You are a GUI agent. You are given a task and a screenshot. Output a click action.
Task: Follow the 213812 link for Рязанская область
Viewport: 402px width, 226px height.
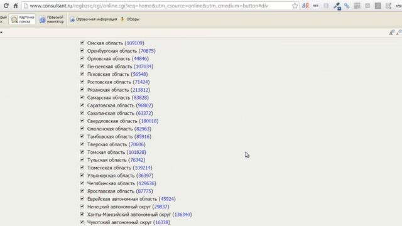click(x=140, y=90)
